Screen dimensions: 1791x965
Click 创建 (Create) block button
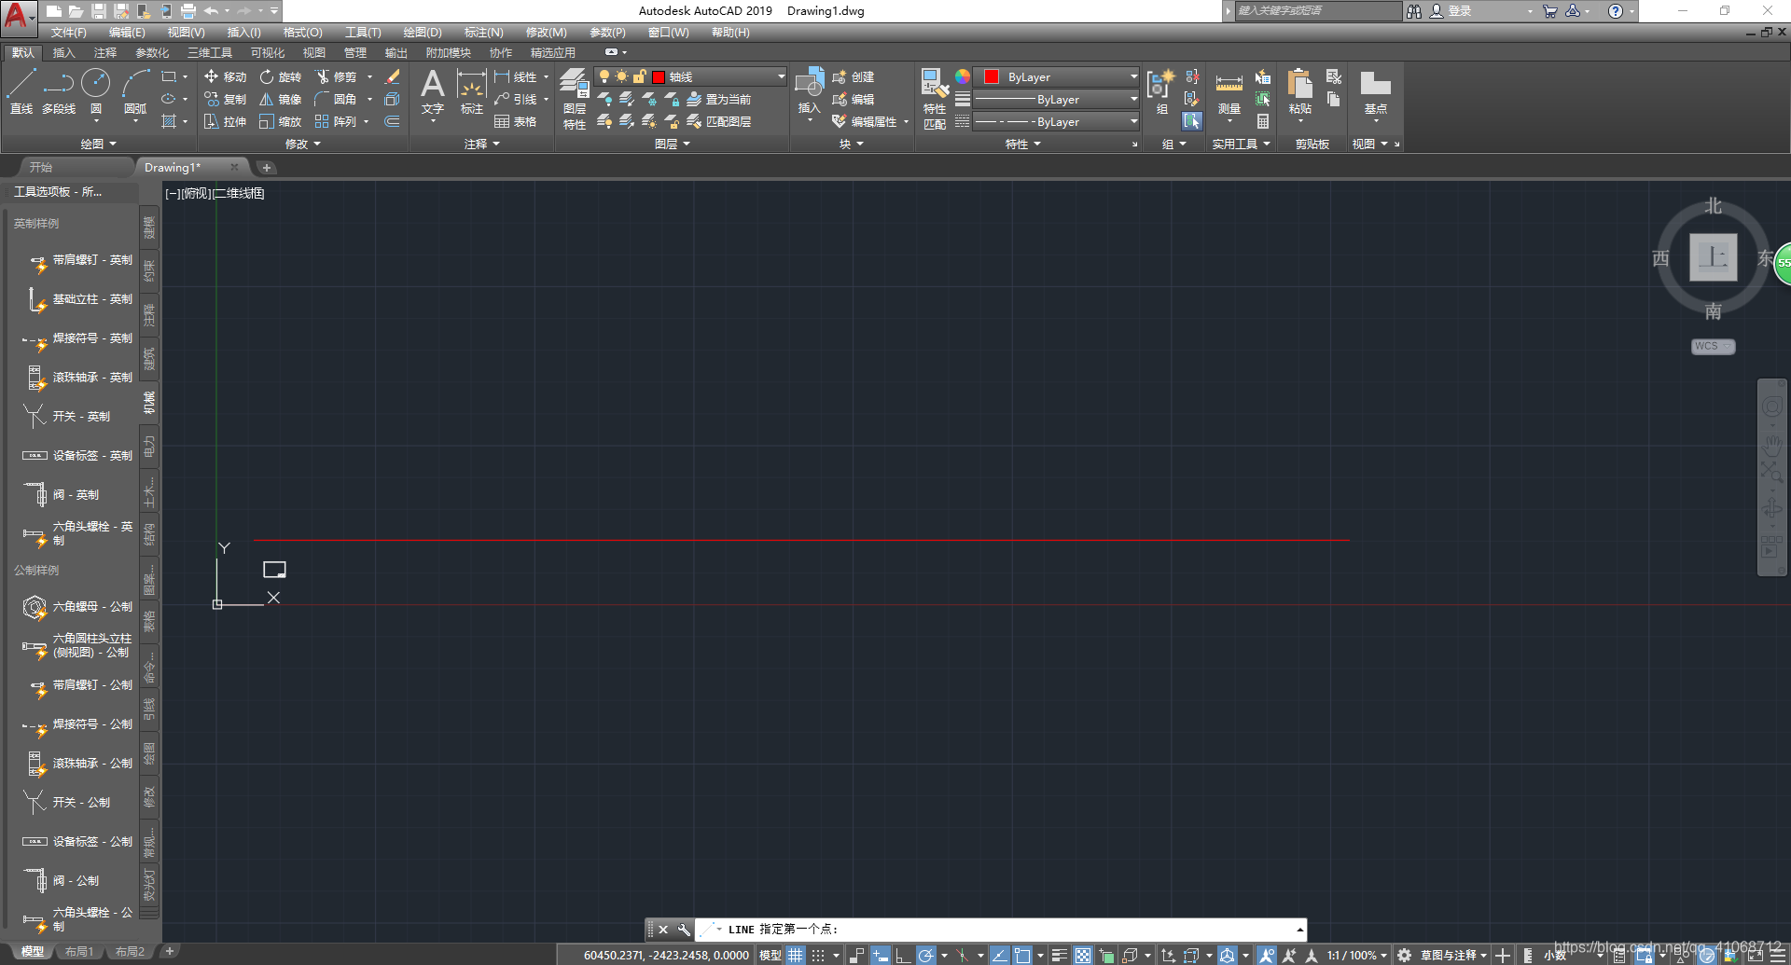tap(854, 76)
